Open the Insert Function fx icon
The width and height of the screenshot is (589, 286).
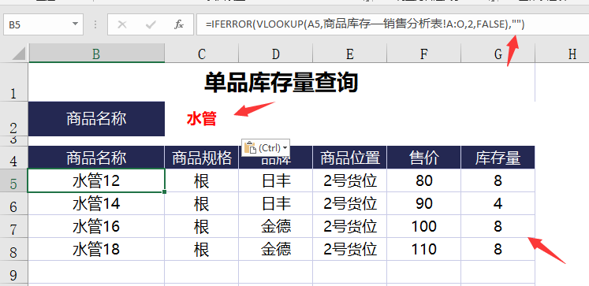pyautogui.click(x=179, y=24)
